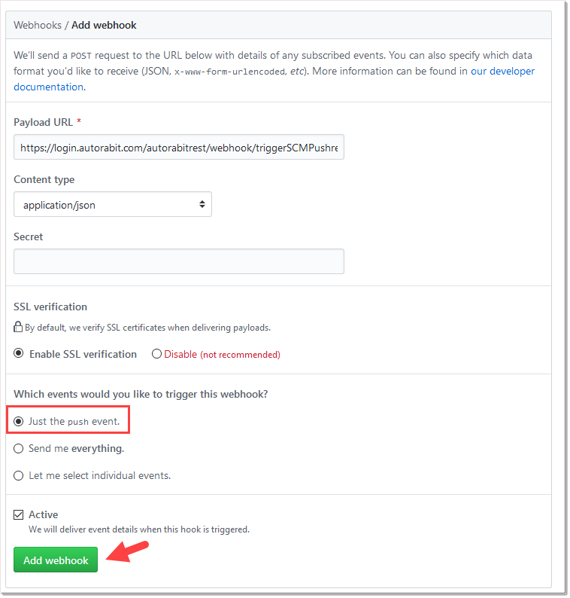Click the Content type label

pos(44,180)
